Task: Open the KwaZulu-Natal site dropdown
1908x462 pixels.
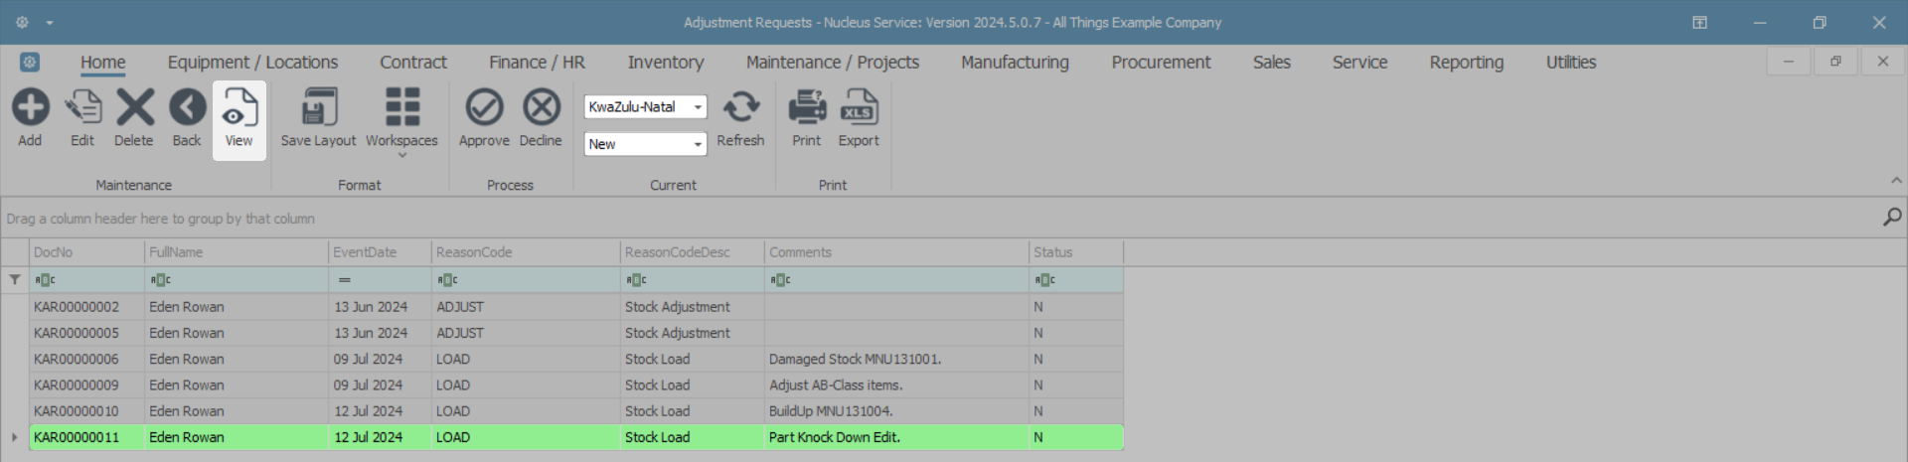Action: tap(698, 107)
